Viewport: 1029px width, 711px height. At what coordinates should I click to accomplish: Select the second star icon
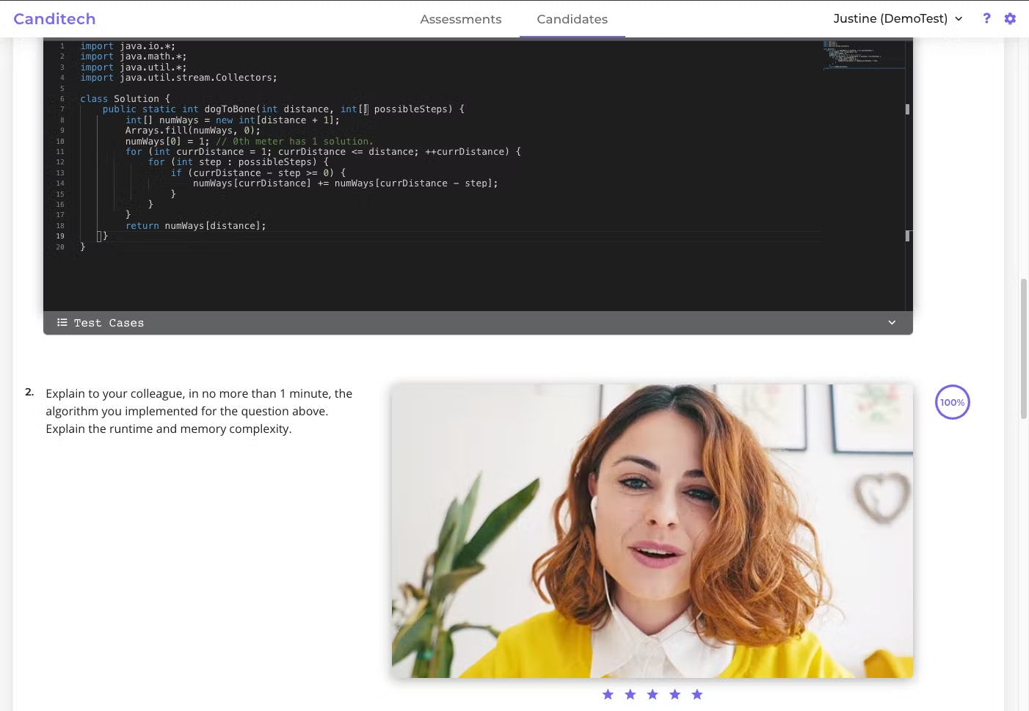(x=630, y=694)
